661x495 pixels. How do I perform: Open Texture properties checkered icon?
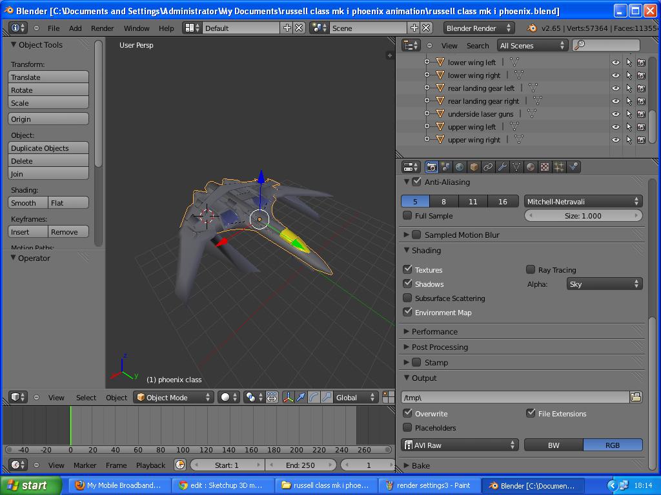pyautogui.click(x=545, y=167)
